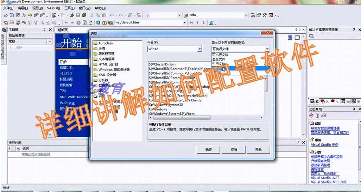The image size is (361, 192).
Task: Click the hammer and wrench Toolbox icon
Action: [265, 15]
